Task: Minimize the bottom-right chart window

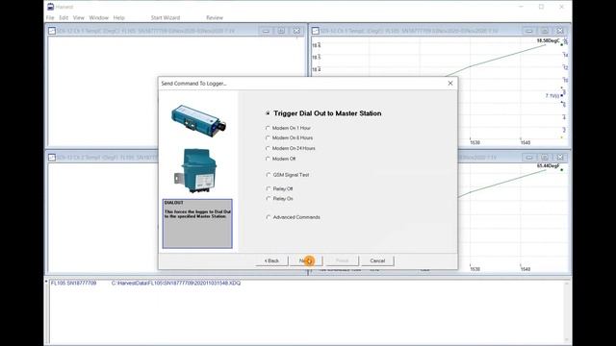Action: (529, 158)
